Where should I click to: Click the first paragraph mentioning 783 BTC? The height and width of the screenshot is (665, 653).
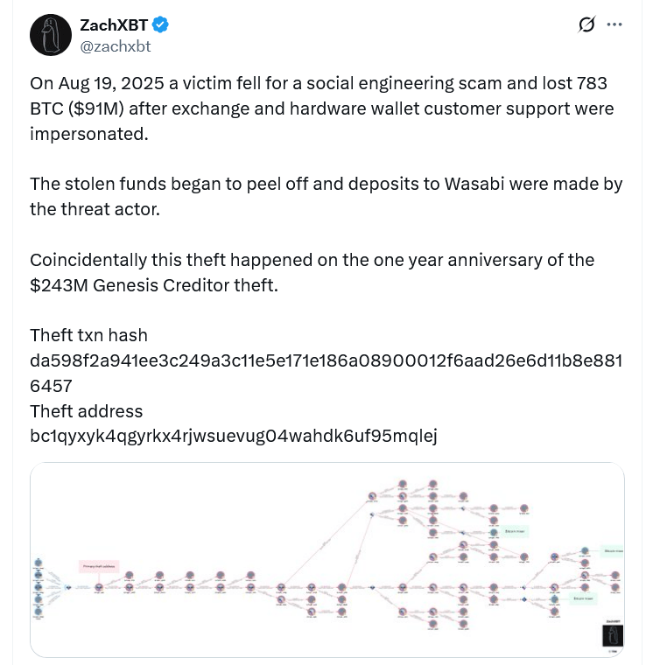tap(321, 109)
